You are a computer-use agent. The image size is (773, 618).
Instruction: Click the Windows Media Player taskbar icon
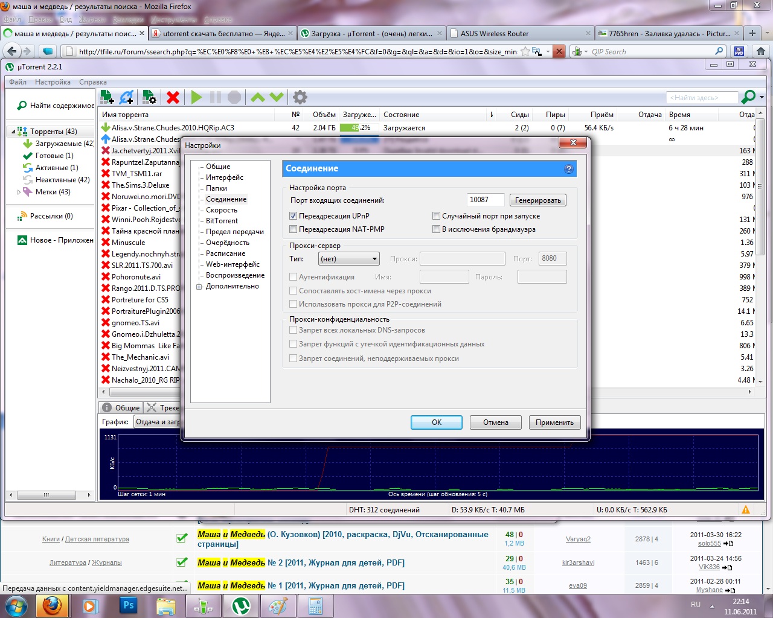(91, 606)
